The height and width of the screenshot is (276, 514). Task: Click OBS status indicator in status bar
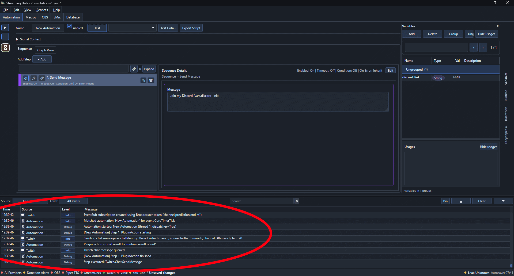click(x=56, y=273)
